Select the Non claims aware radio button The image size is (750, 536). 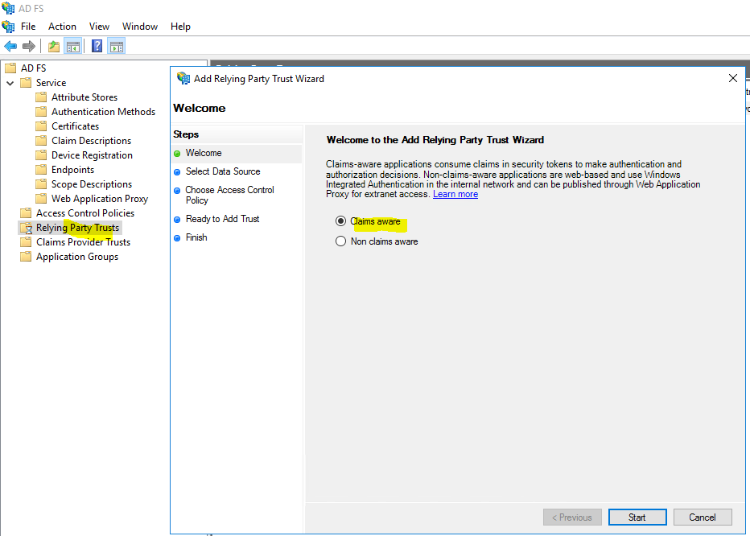coord(340,241)
